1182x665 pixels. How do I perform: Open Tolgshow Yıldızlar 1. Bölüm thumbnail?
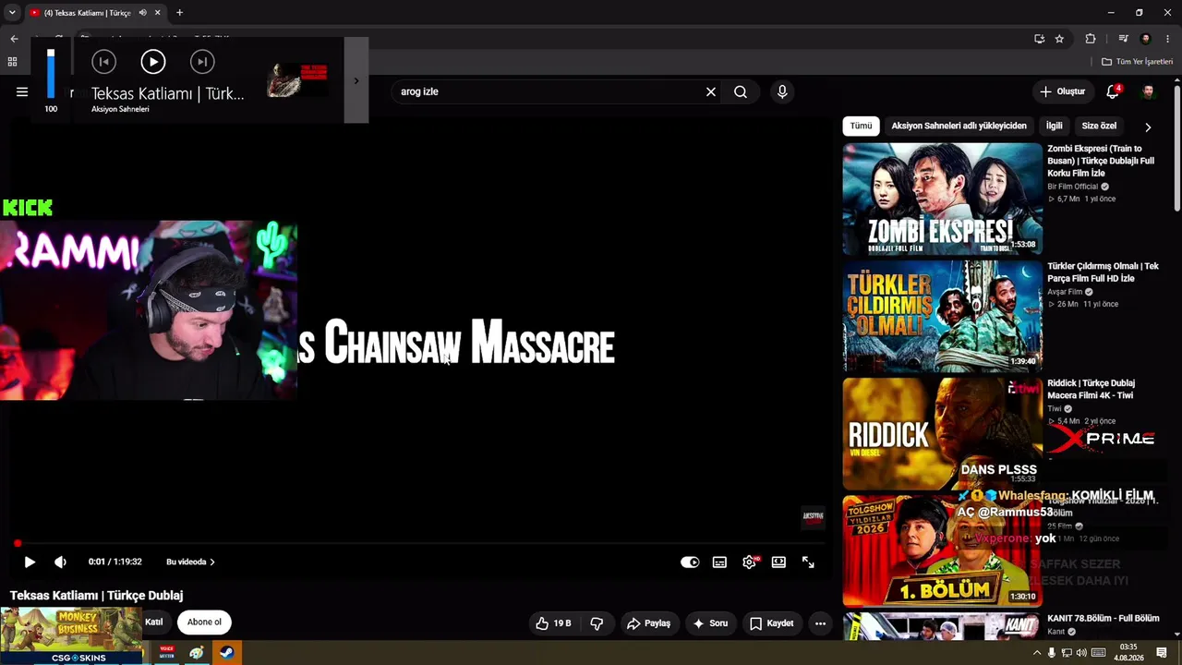point(942,550)
